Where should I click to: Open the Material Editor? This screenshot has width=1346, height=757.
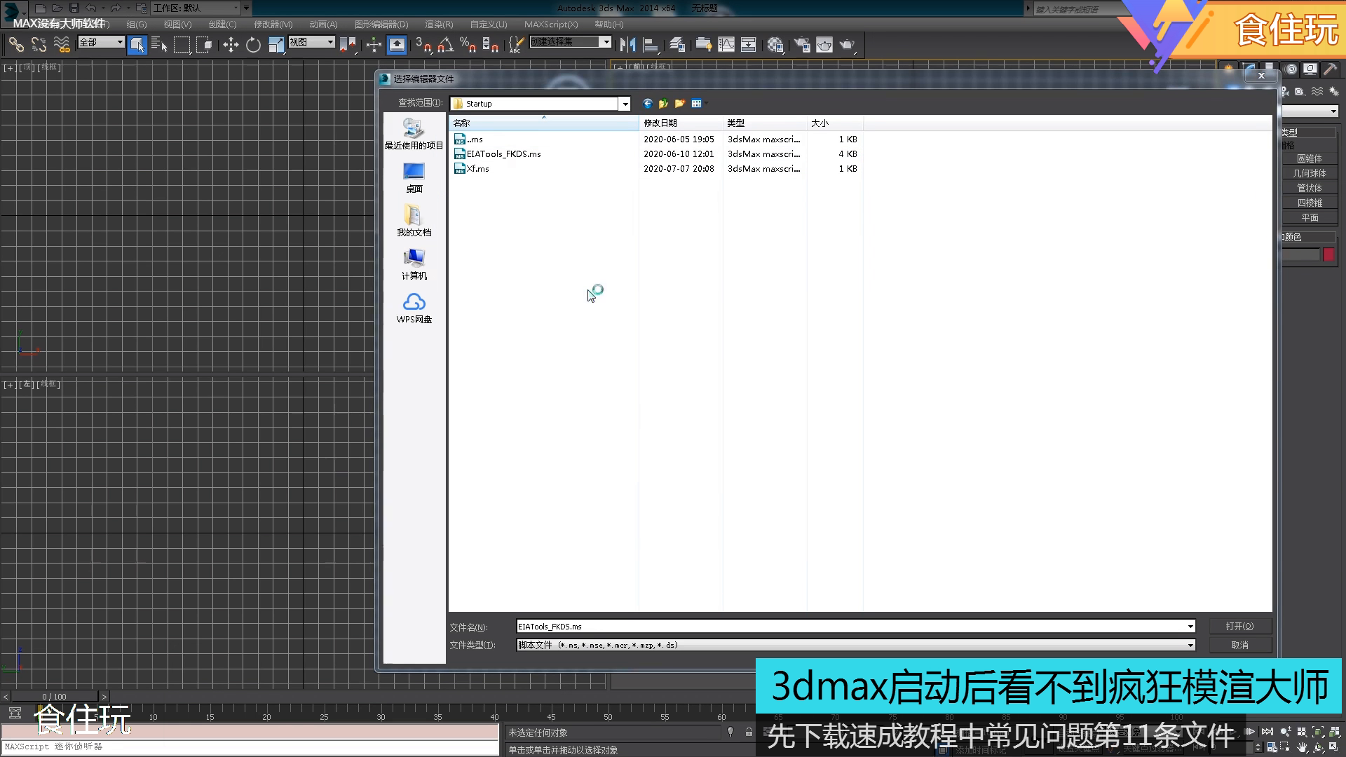pyautogui.click(x=775, y=45)
